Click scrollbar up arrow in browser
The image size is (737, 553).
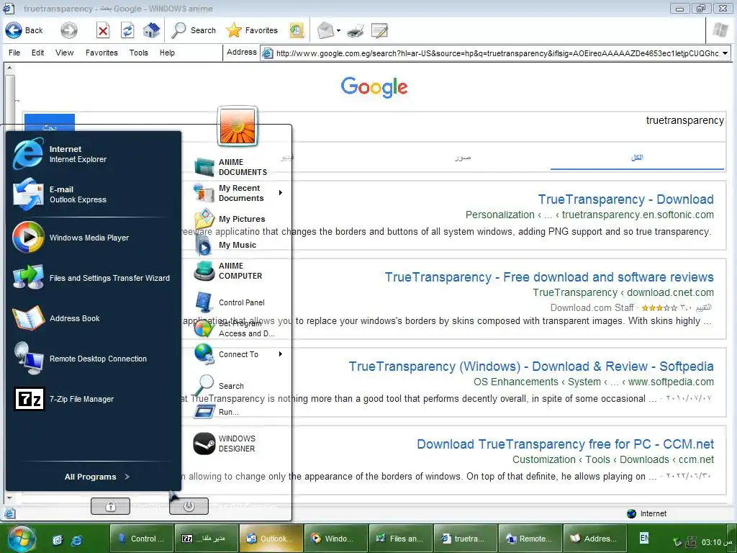(9, 68)
